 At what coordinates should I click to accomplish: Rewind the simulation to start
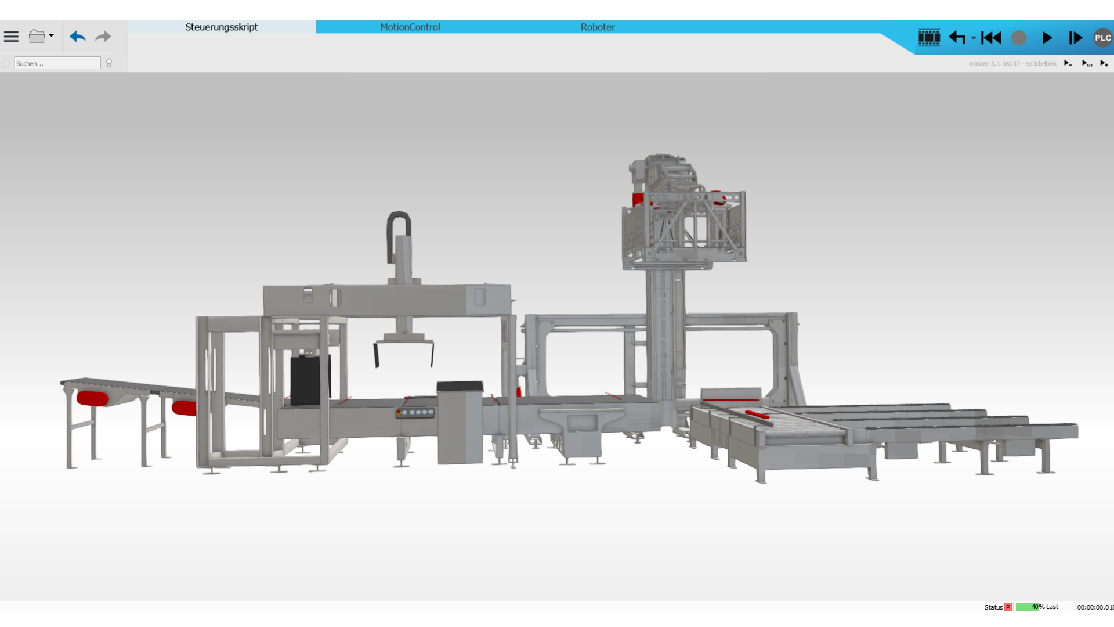click(991, 38)
